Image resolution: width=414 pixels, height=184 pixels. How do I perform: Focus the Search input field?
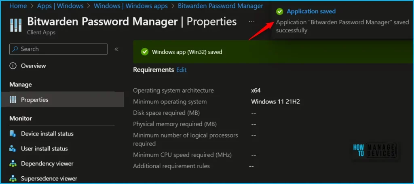[x=58, y=49]
